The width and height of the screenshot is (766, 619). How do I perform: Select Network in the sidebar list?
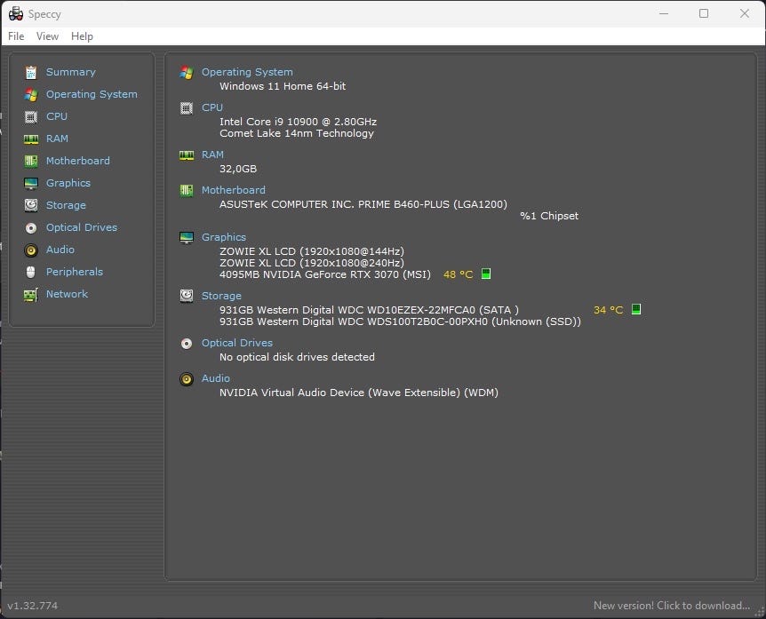[x=67, y=294]
